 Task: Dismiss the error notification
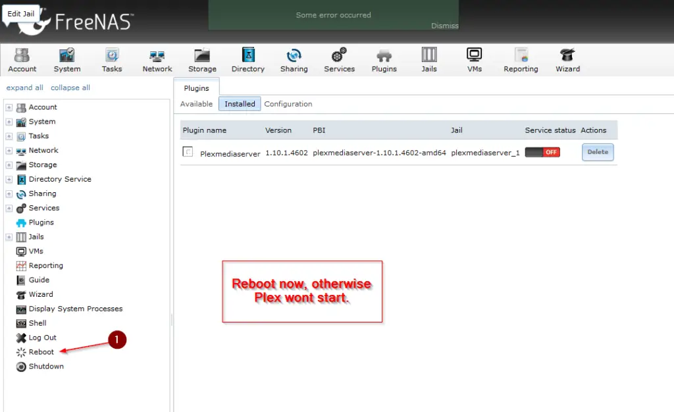pos(445,26)
